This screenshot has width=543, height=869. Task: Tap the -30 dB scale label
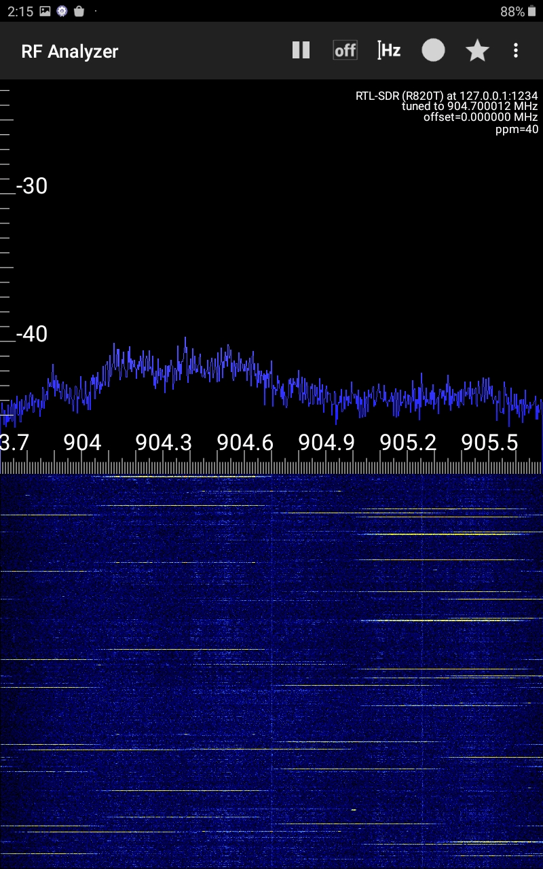tap(32, 186)
